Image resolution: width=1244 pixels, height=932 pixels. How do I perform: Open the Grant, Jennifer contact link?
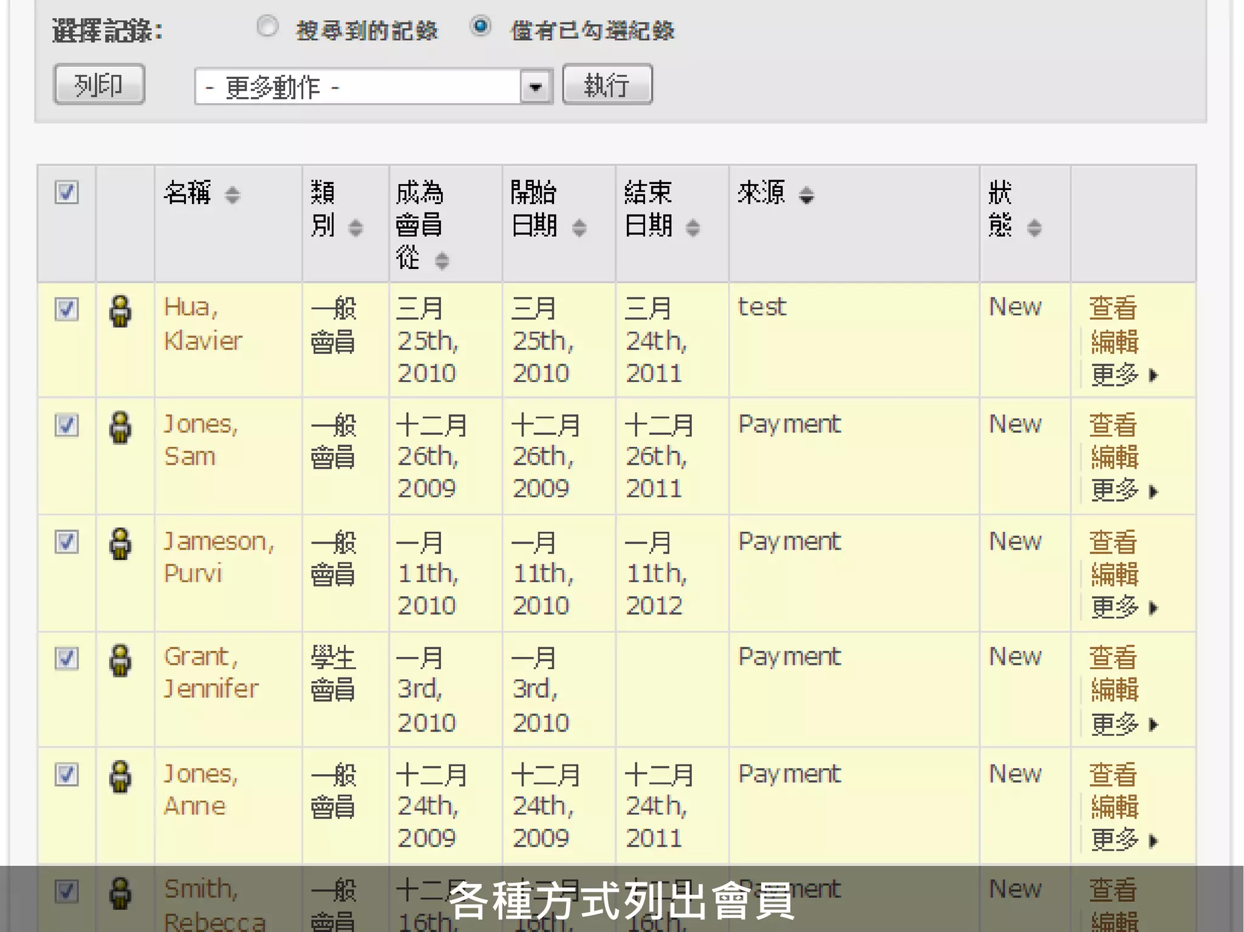[211, 673]
